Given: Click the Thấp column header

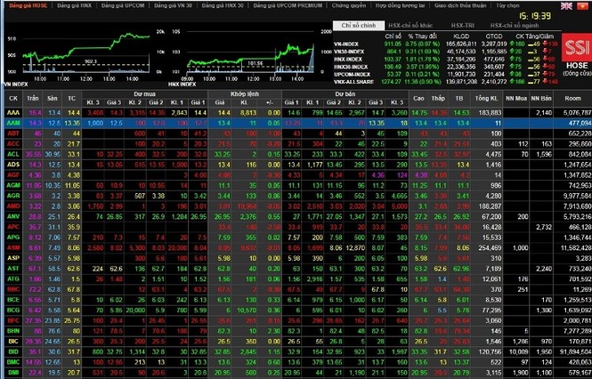Looking at the screenshot, I should pyautogui.click(x=438, y=98).
